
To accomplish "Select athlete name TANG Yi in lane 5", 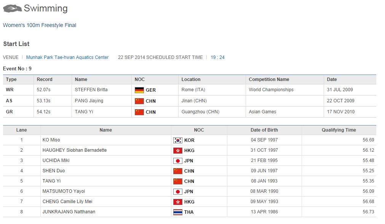I will pos(51,181).
